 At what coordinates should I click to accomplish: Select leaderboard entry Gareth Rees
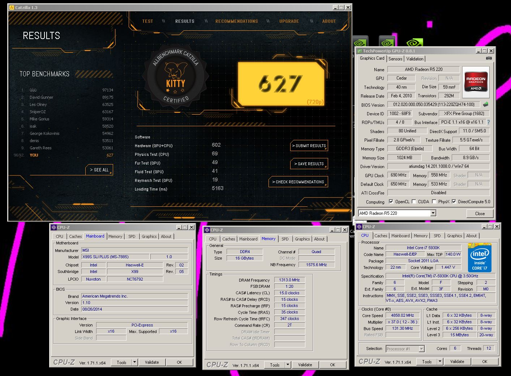[67, 148]
